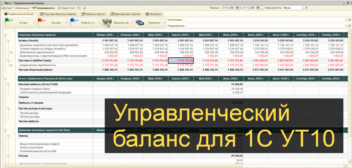
Task: Click the vertical scrollbar of the report
Action: click(x=350, y=97)
